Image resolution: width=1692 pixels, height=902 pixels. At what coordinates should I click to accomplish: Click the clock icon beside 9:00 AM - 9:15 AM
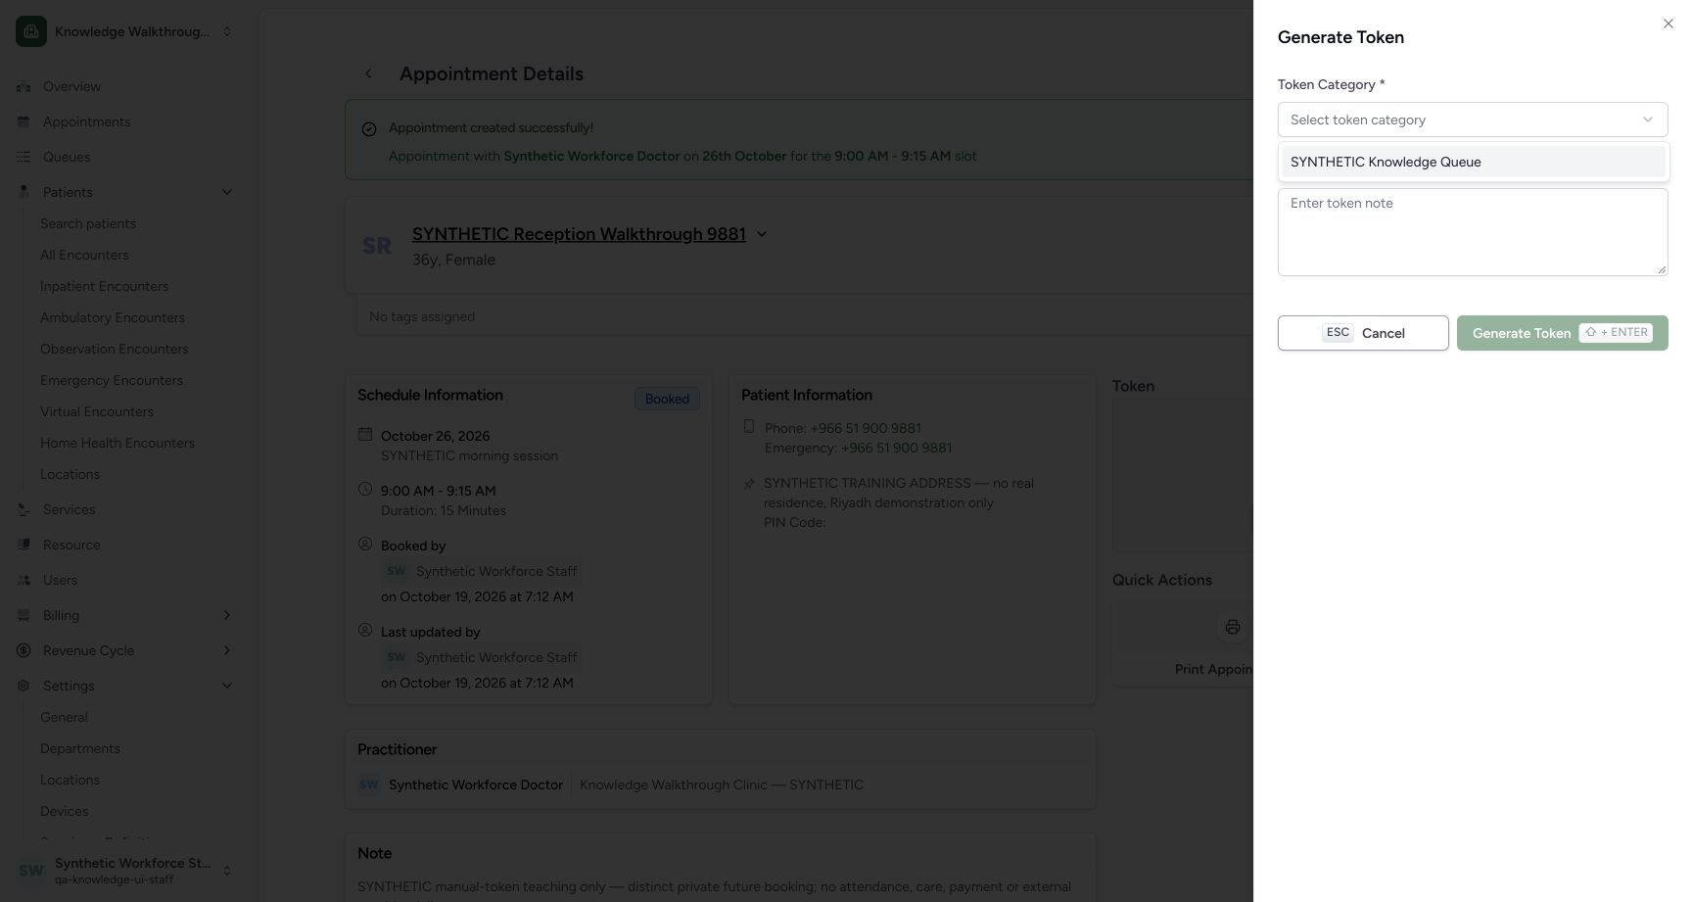coord(365,489)
